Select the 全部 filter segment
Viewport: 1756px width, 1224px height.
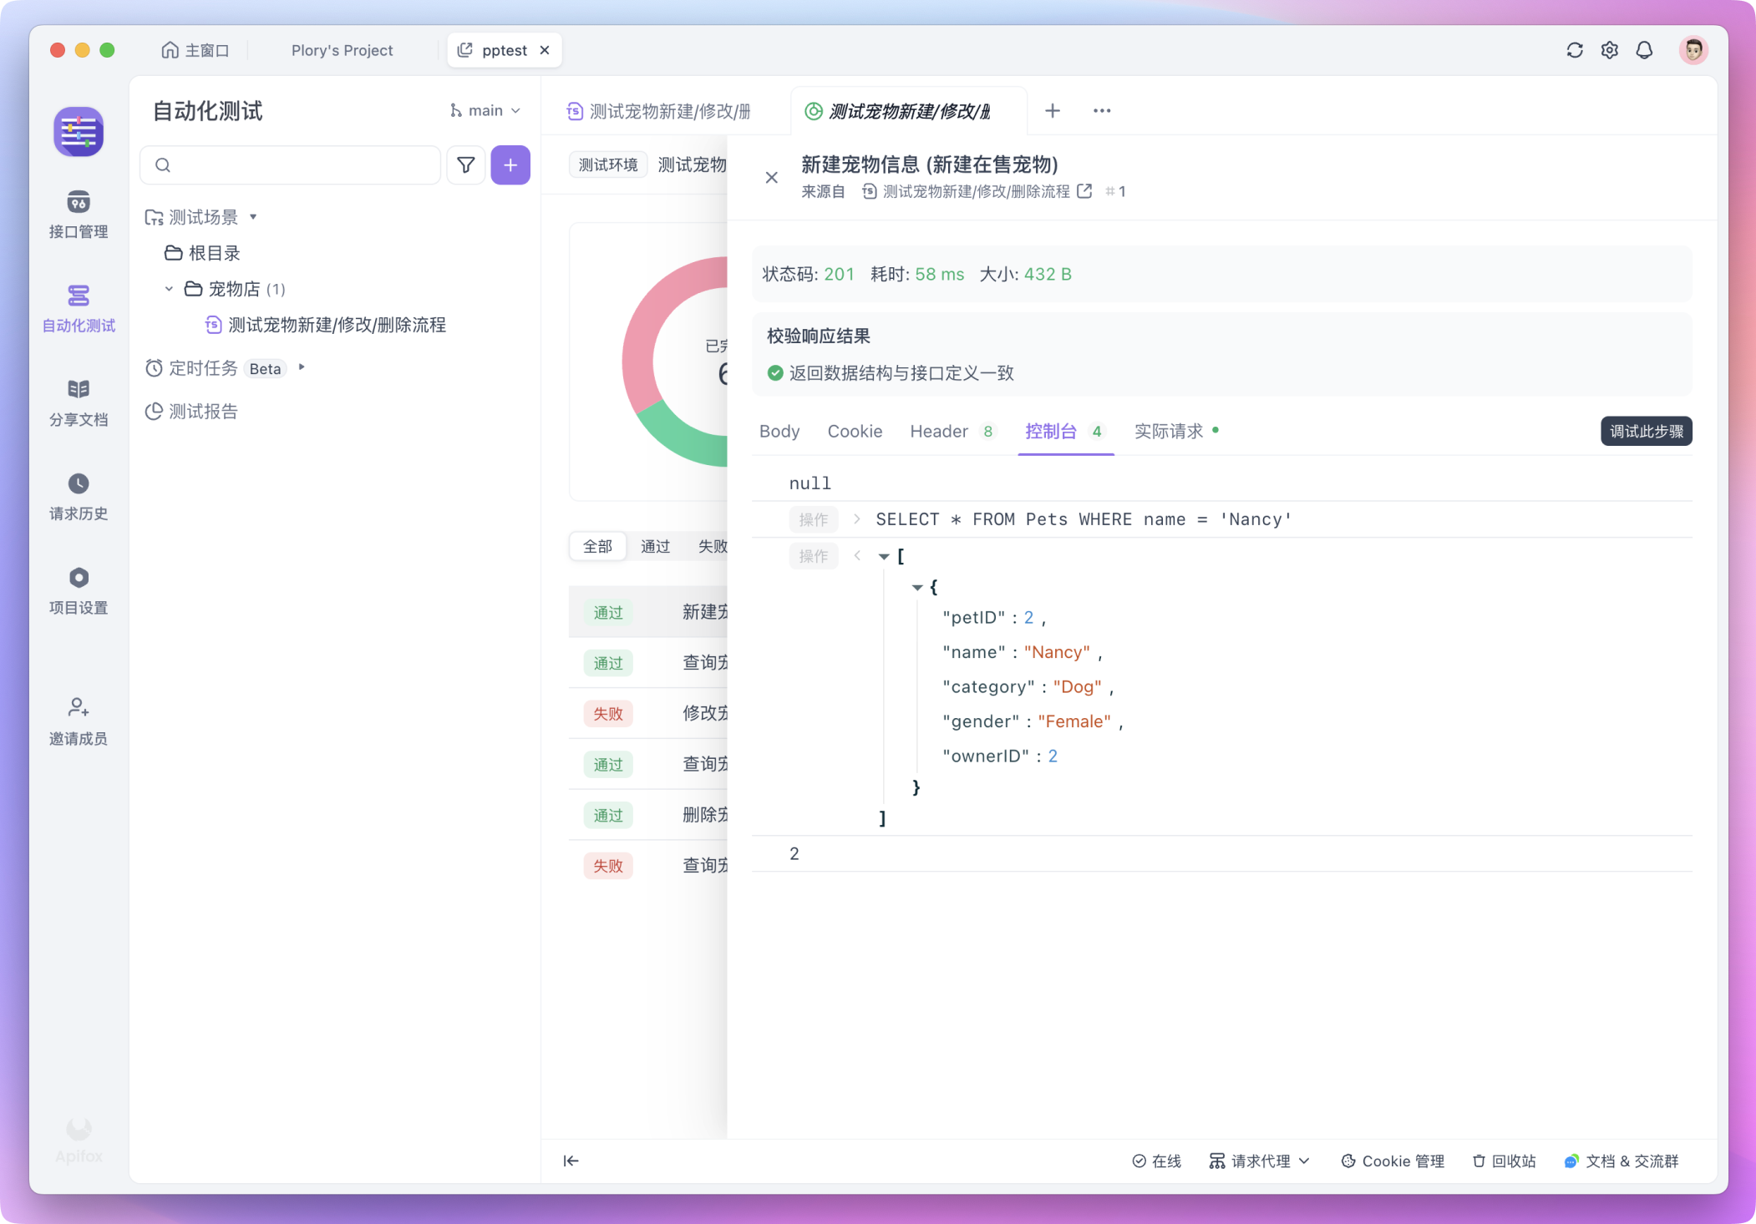tap(597, 546)
